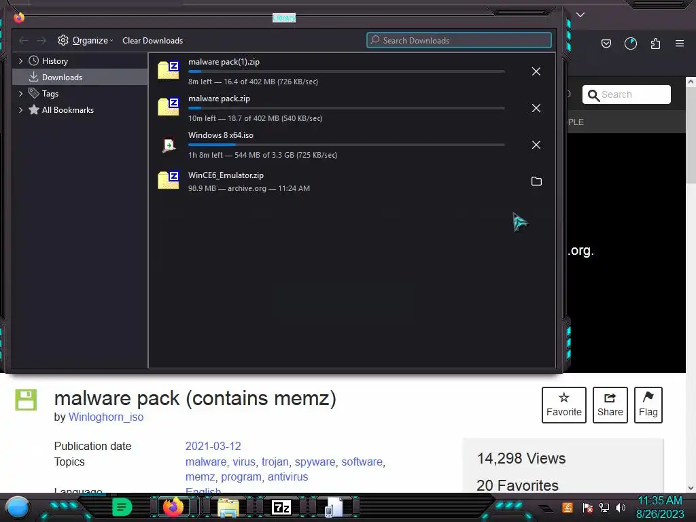
Task: Open the spyware topic link
Action: [315, 462]
